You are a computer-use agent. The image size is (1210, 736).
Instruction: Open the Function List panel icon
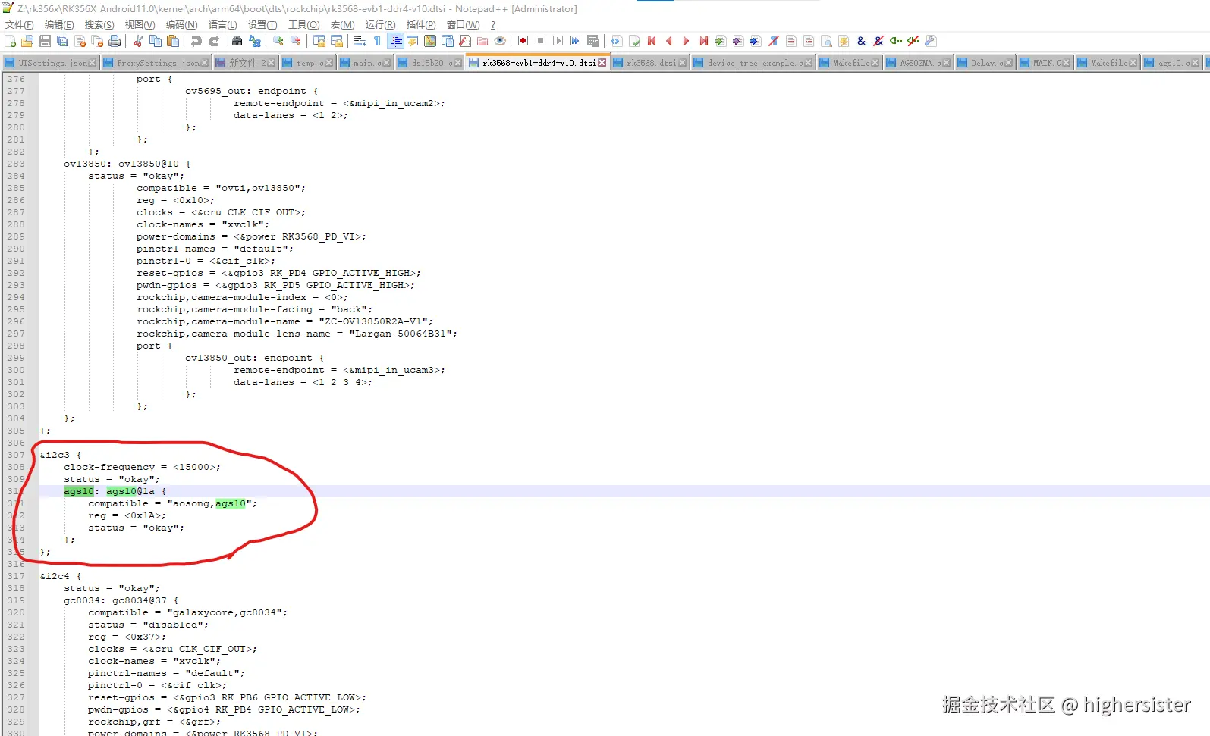coord(465,41)
